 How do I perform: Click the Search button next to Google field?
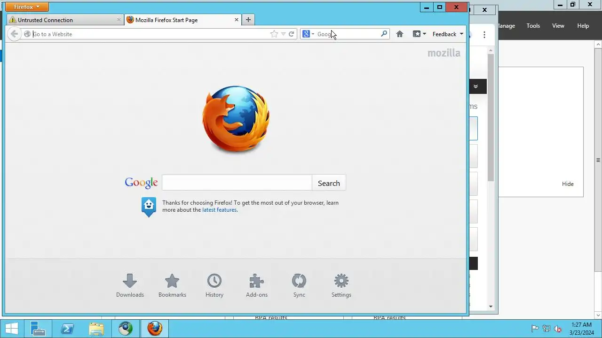(329, 183)
